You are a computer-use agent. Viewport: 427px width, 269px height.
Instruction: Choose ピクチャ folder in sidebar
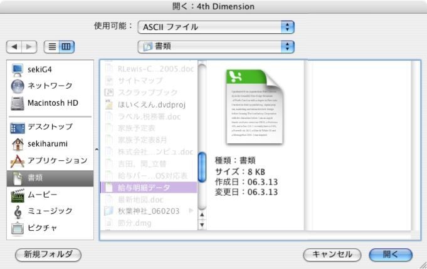[x=18, y=228]
